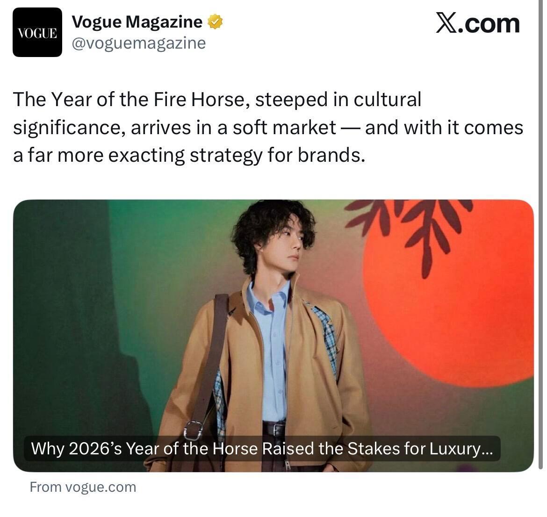Click the 'Why 2026's Year of the Horse' headline
547x517 pixels.
click(x=262, y=448)
